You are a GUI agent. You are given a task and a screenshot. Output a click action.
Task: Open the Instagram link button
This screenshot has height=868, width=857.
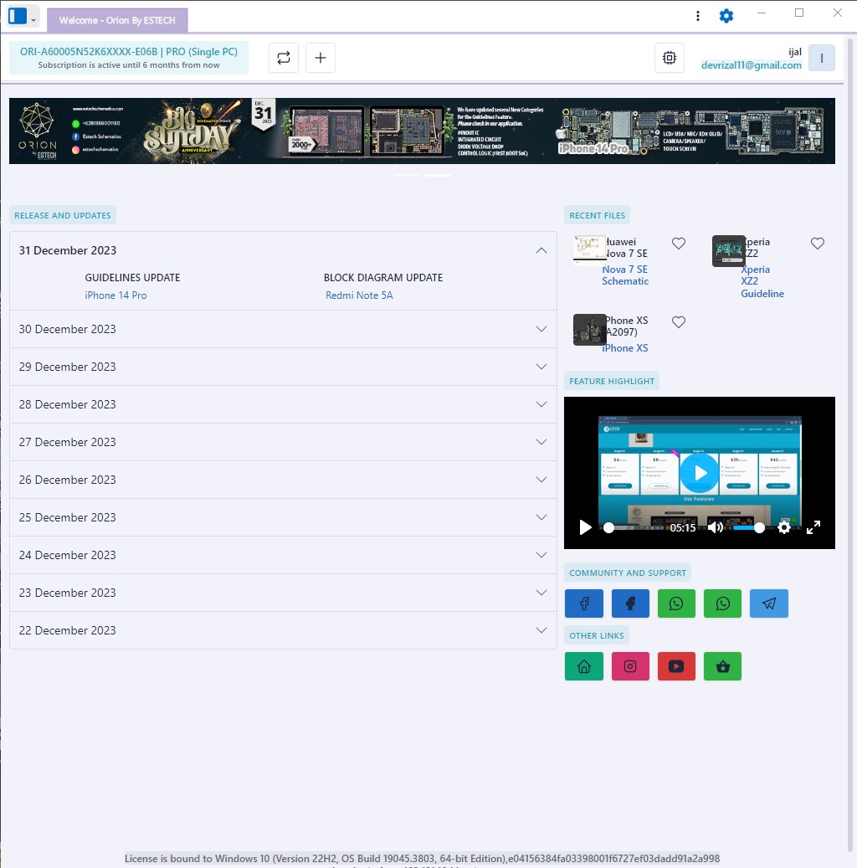point(630,666)
